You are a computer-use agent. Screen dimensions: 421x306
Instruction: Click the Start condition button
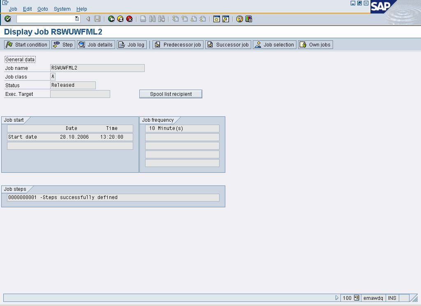[27, 44]
